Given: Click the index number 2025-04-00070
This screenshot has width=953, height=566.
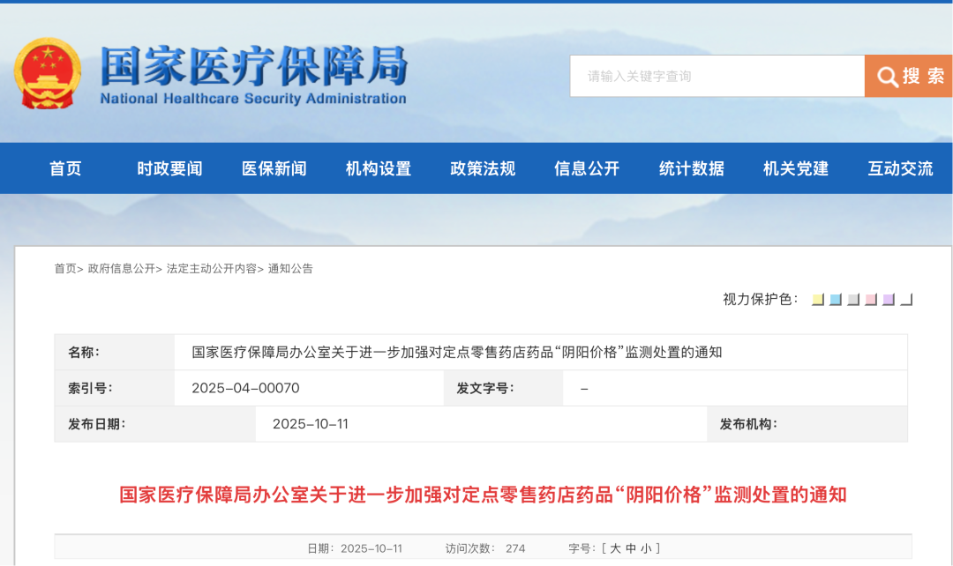Looking at the screenshot, I should (245, 388).
